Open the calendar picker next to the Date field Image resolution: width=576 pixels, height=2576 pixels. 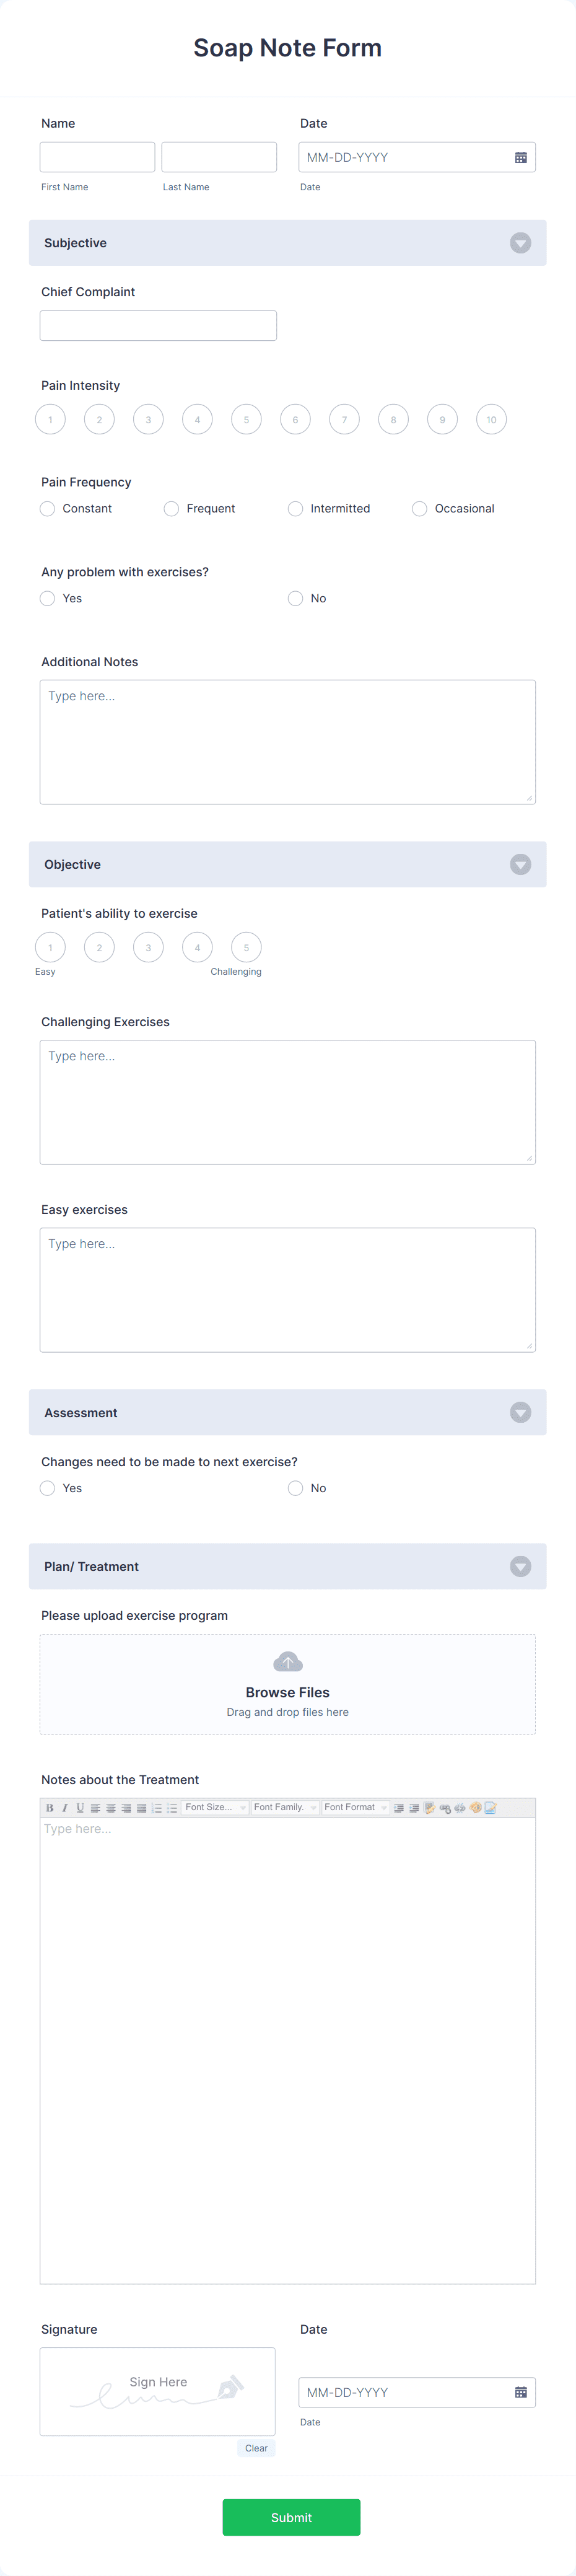521,157
